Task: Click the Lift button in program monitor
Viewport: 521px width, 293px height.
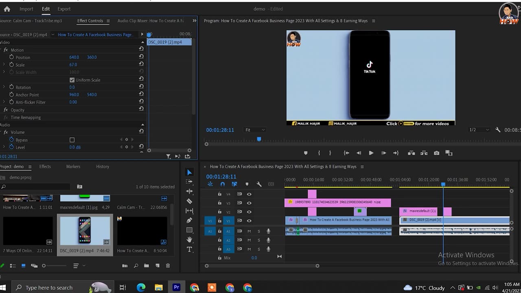Action: click(412, 153)
